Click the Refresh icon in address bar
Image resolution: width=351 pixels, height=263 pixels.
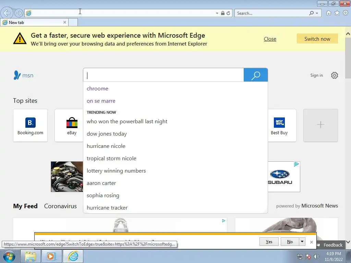(x=228, y=13)
